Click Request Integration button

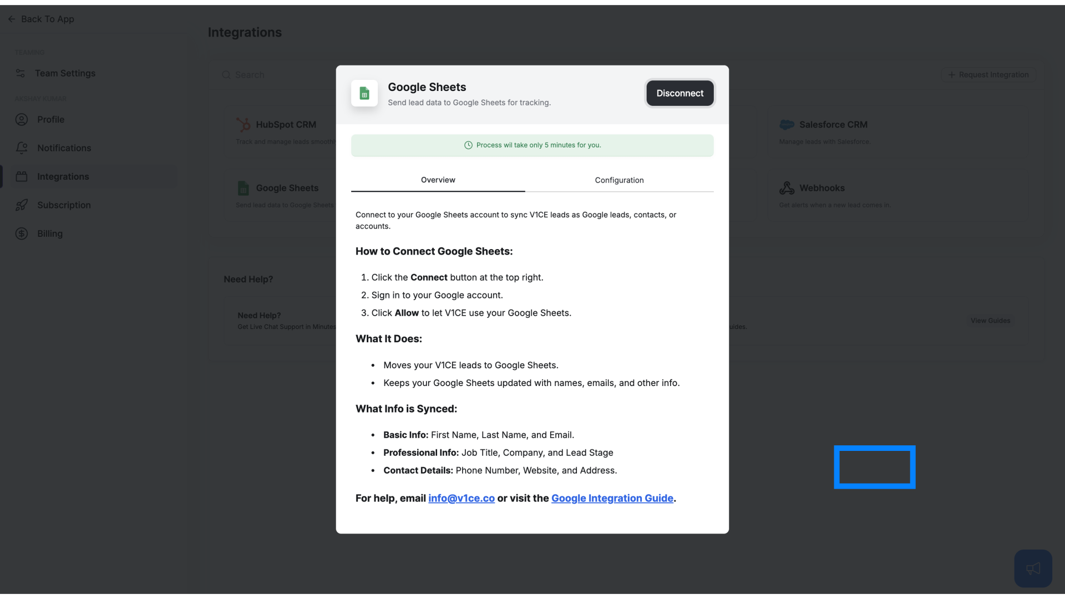[988, 75]
